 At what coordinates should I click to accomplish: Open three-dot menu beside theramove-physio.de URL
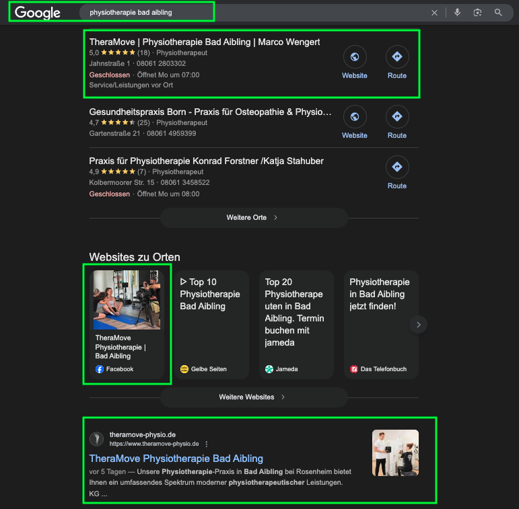207,444
